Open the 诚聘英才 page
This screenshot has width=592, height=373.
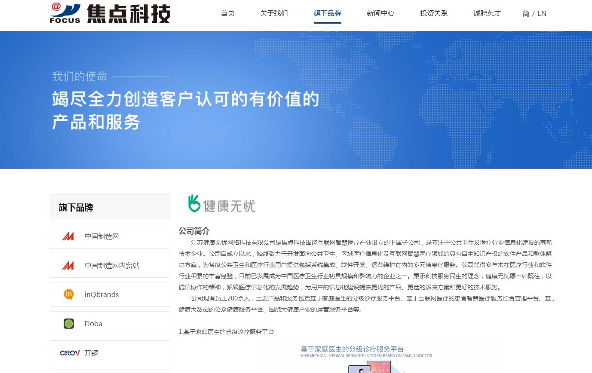(487, 13)
